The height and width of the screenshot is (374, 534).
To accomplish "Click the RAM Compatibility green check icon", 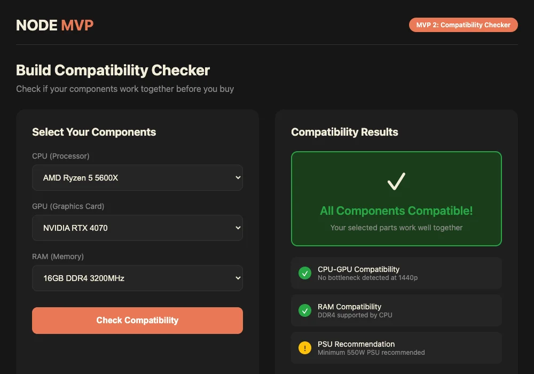I will [304, 310].
